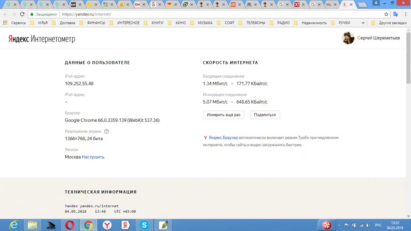Click the red snowflake tray application icon
Image resolution: width=411 pixels, height=231 pixels.
[x=327, y=225]
